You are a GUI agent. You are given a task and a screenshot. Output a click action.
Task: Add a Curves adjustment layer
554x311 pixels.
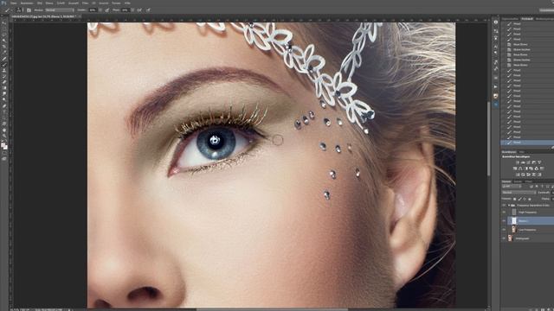click(529, 162)
